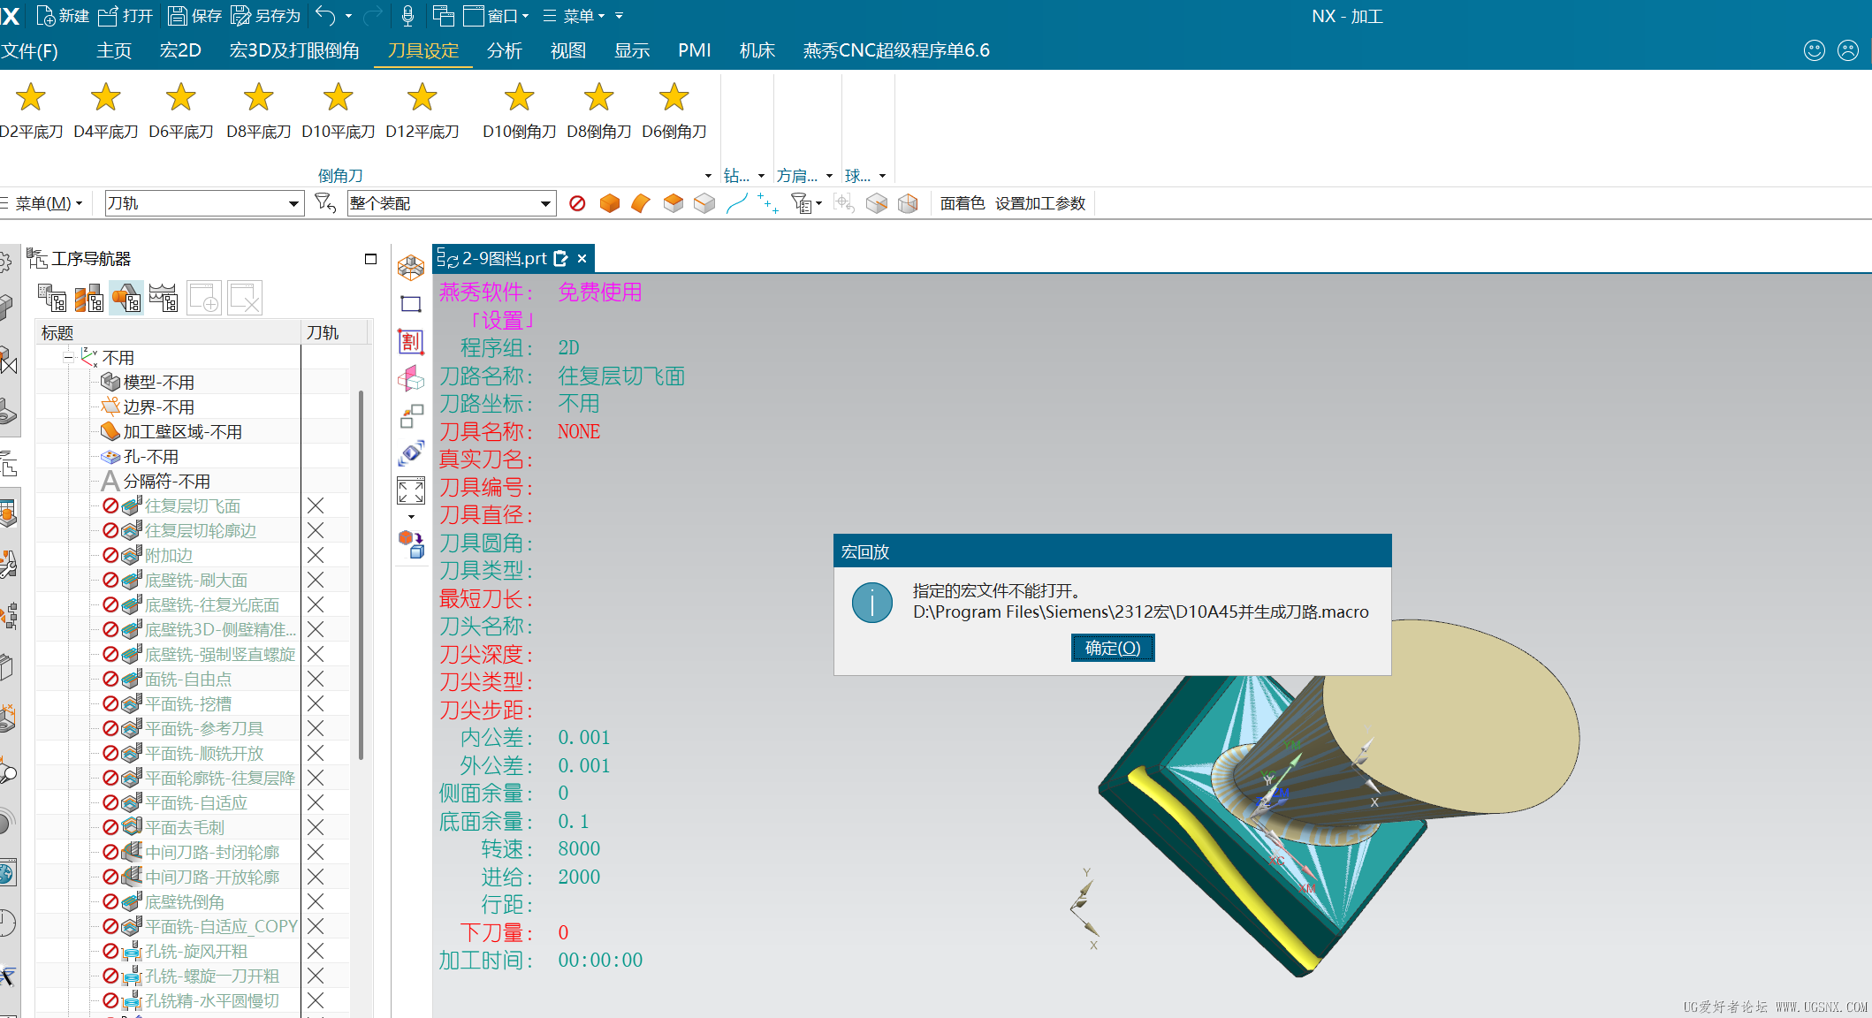
Task: Open the 刀轨 selection dropdown
Action: pos(204,203)
